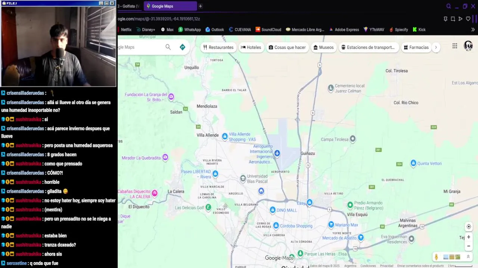Image resolution: width=478 pixels, height=268 pixels.
Task: Click the send-flow arrow icon in address bar
Action: tap(460, 19)
